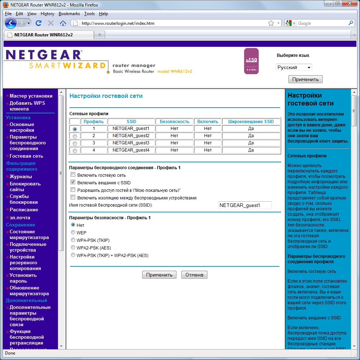Click the sidebar scroll down arrow
The width and height of the screenshot is (360, 360).
click(x=61, y=346)
